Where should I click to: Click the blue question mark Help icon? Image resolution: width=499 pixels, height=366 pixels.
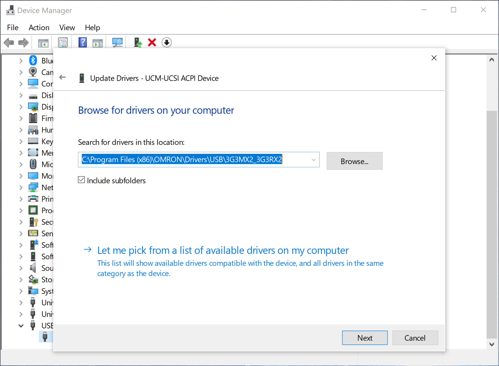pyautogui.click(x=83, y=42)
